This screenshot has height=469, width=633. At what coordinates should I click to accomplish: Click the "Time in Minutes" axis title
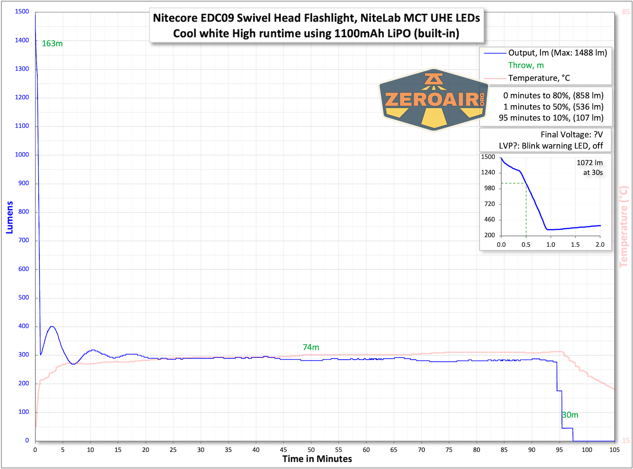(317, 459)
